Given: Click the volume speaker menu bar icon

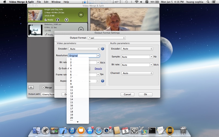Looking at the screenshot, I should [x=141, y=2].
